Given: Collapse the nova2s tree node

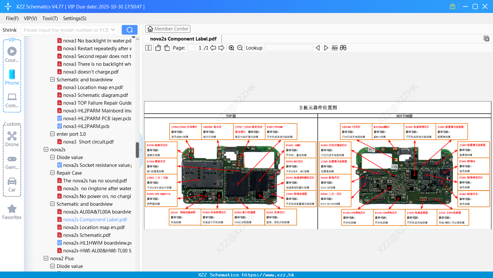Looking at the screenshot, I should [46, 150].
